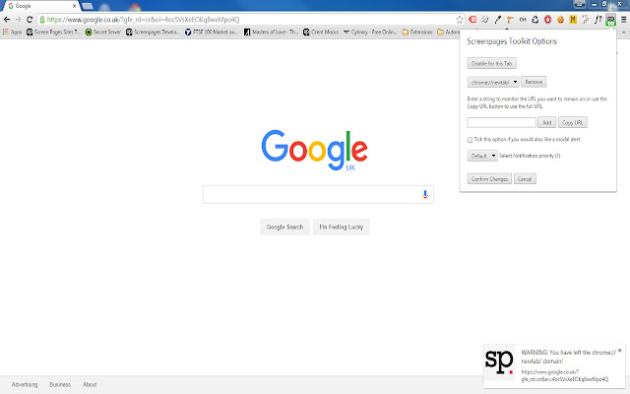Click the cookie extension icon
The width and height of the screenshot is (630, 394).
pos(560,20)
